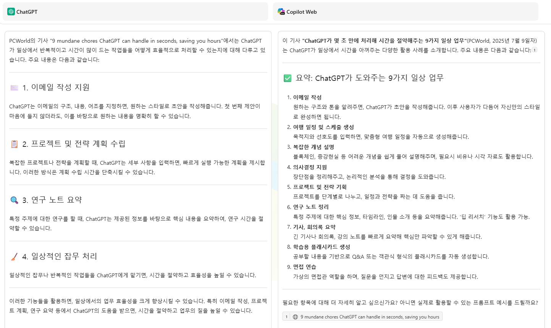Screen dimensions: 551x328
Task: Click list item '연구 노트 정리'
Action: (x=311, y=207)
